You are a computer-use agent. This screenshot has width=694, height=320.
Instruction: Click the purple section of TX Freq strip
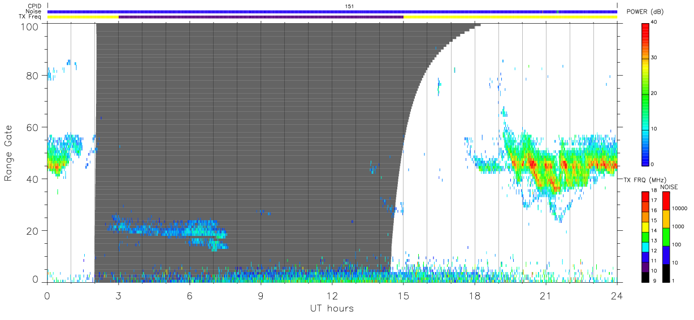[x=261, y=17]
